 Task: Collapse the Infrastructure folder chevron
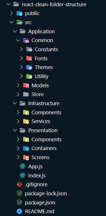click(15, 103)
